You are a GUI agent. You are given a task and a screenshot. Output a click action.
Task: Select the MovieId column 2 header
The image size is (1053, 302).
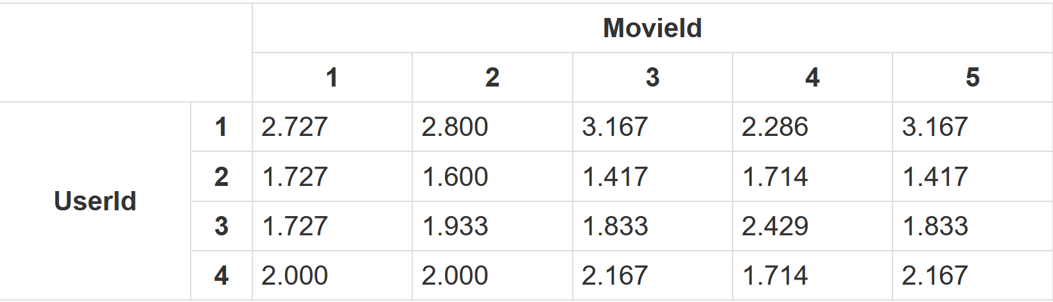click(492, 78)
